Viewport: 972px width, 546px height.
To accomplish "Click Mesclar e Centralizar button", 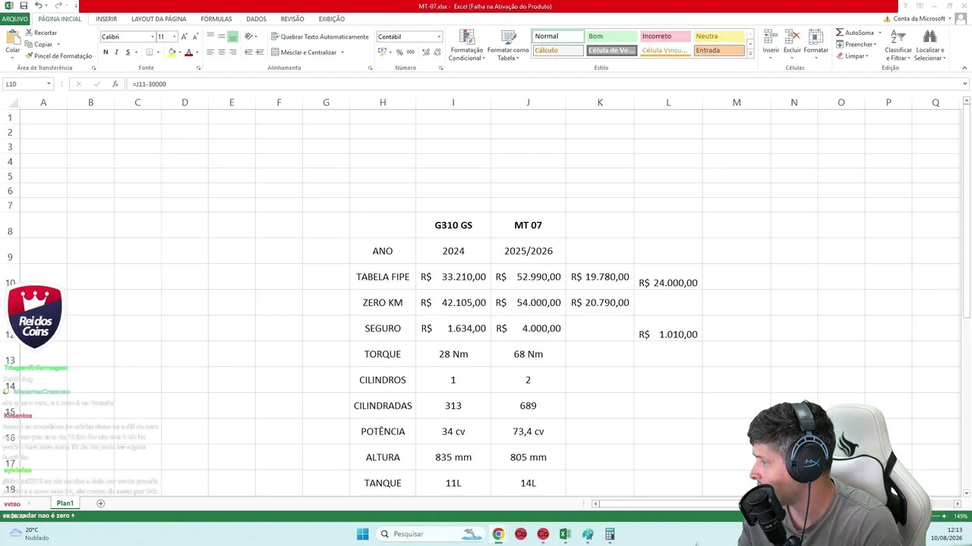I will click(303, 52).
